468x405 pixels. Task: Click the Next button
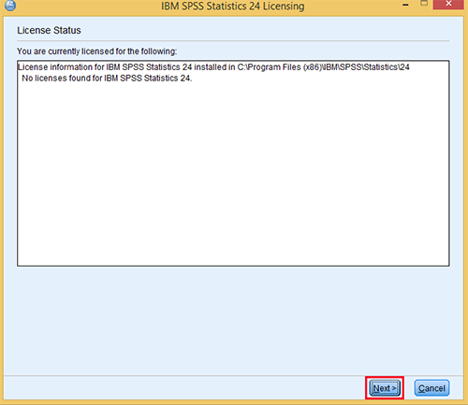click(x=385, y=388)
